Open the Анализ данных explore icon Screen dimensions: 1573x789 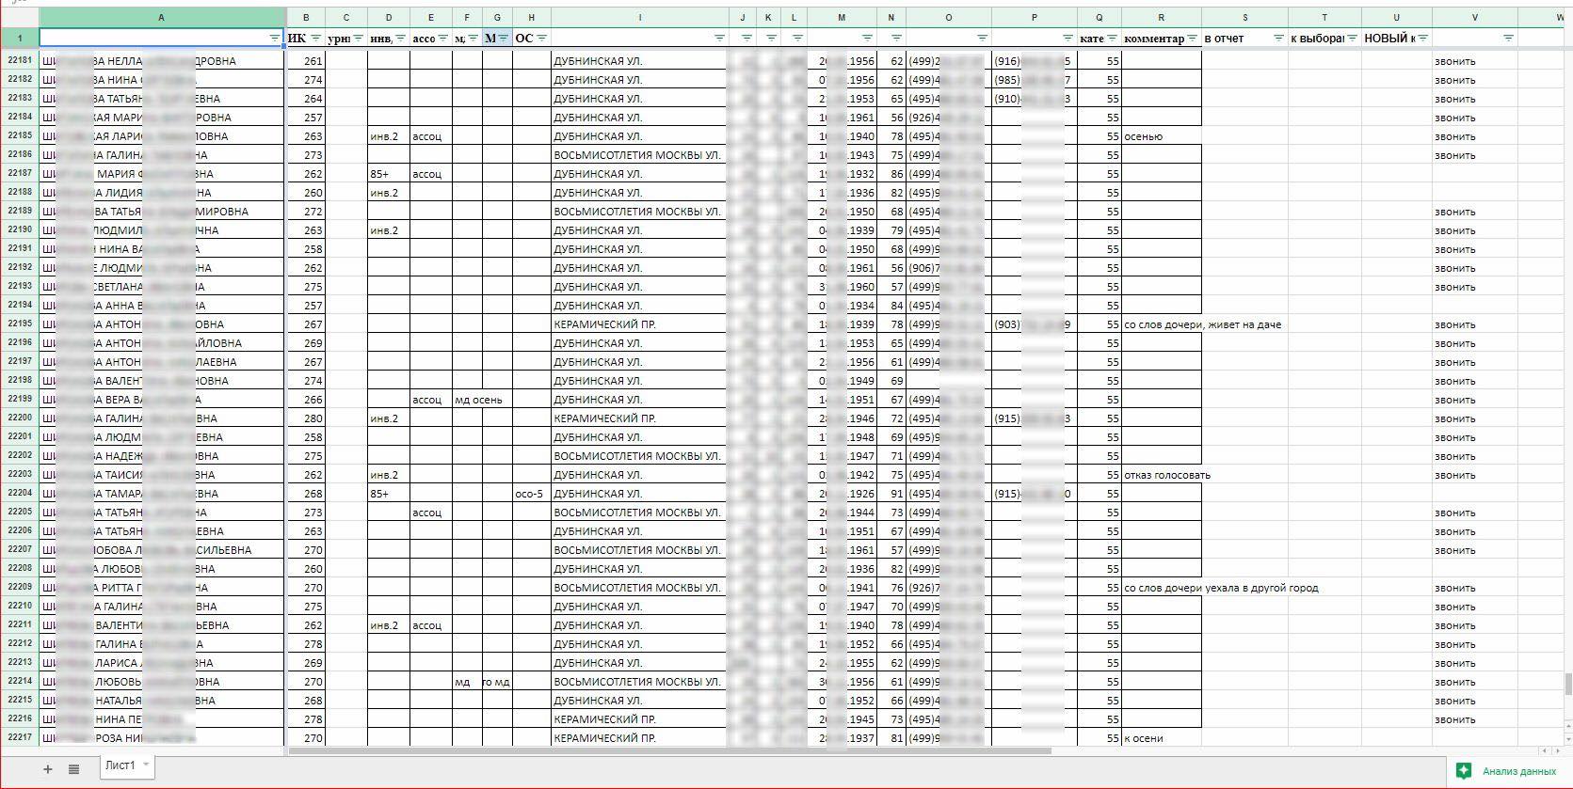coord(1463,771)
